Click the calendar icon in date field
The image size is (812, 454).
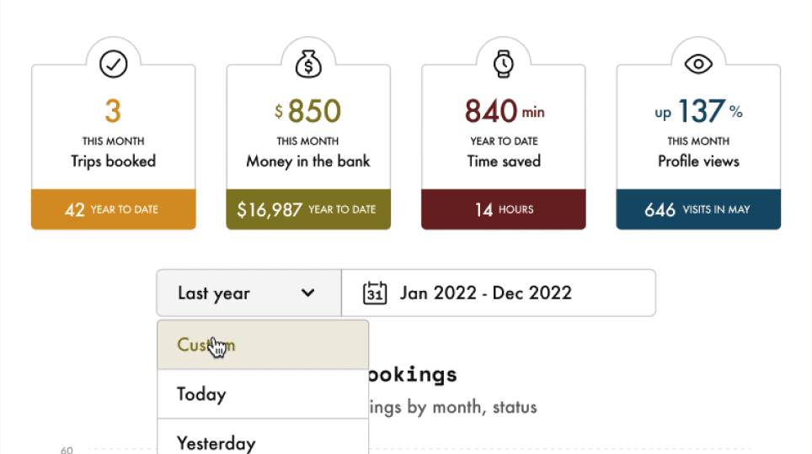(x=375, y=293)
